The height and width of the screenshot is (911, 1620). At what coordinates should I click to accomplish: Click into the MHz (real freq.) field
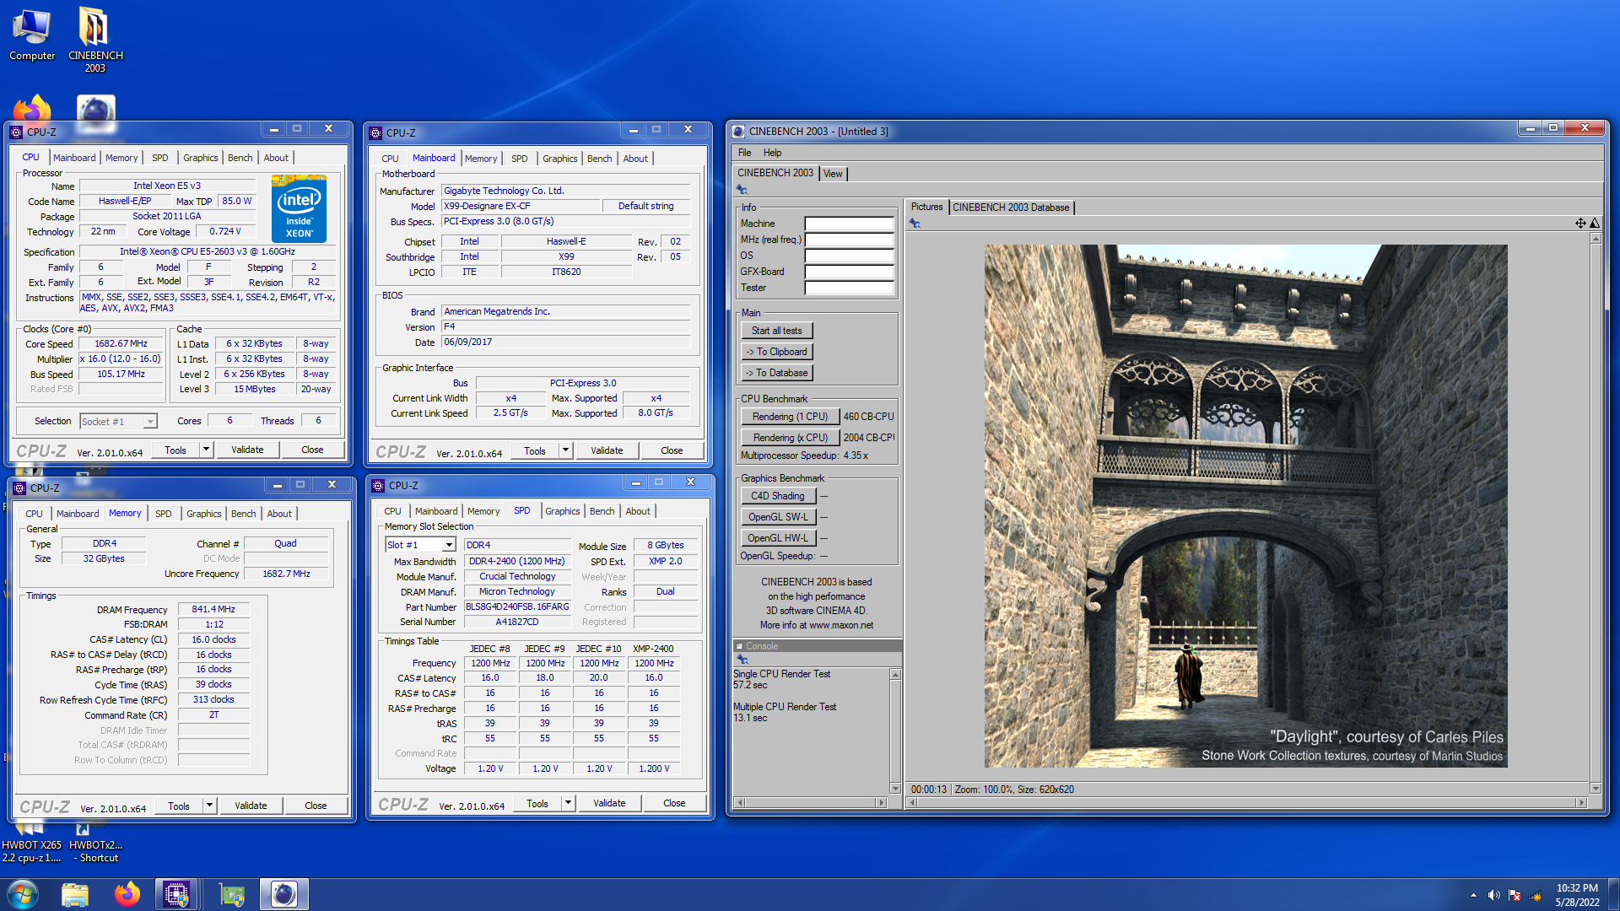coord(849,240)
